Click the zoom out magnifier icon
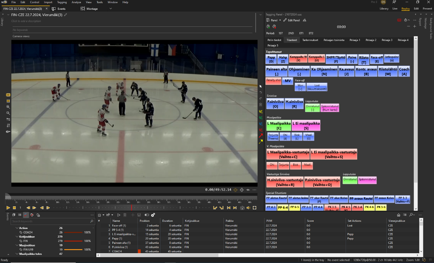The height and width of the screenshot is (263, 434). (x=8, y=113)
